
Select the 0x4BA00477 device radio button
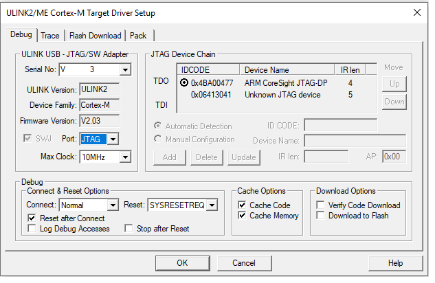click(x=184, y=82)
